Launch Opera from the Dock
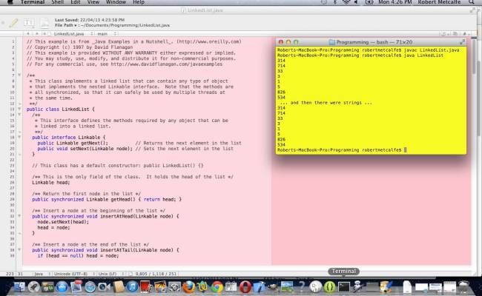482x296 pixels. 245,287
